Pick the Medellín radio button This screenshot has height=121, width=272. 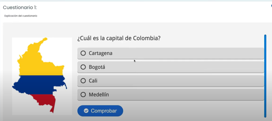tap(83, 95)
